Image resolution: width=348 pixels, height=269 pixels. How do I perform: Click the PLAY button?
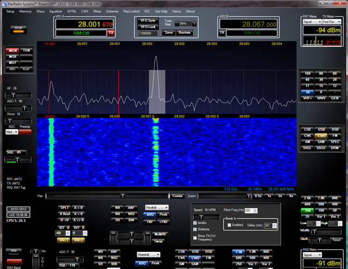click(26, 69)
